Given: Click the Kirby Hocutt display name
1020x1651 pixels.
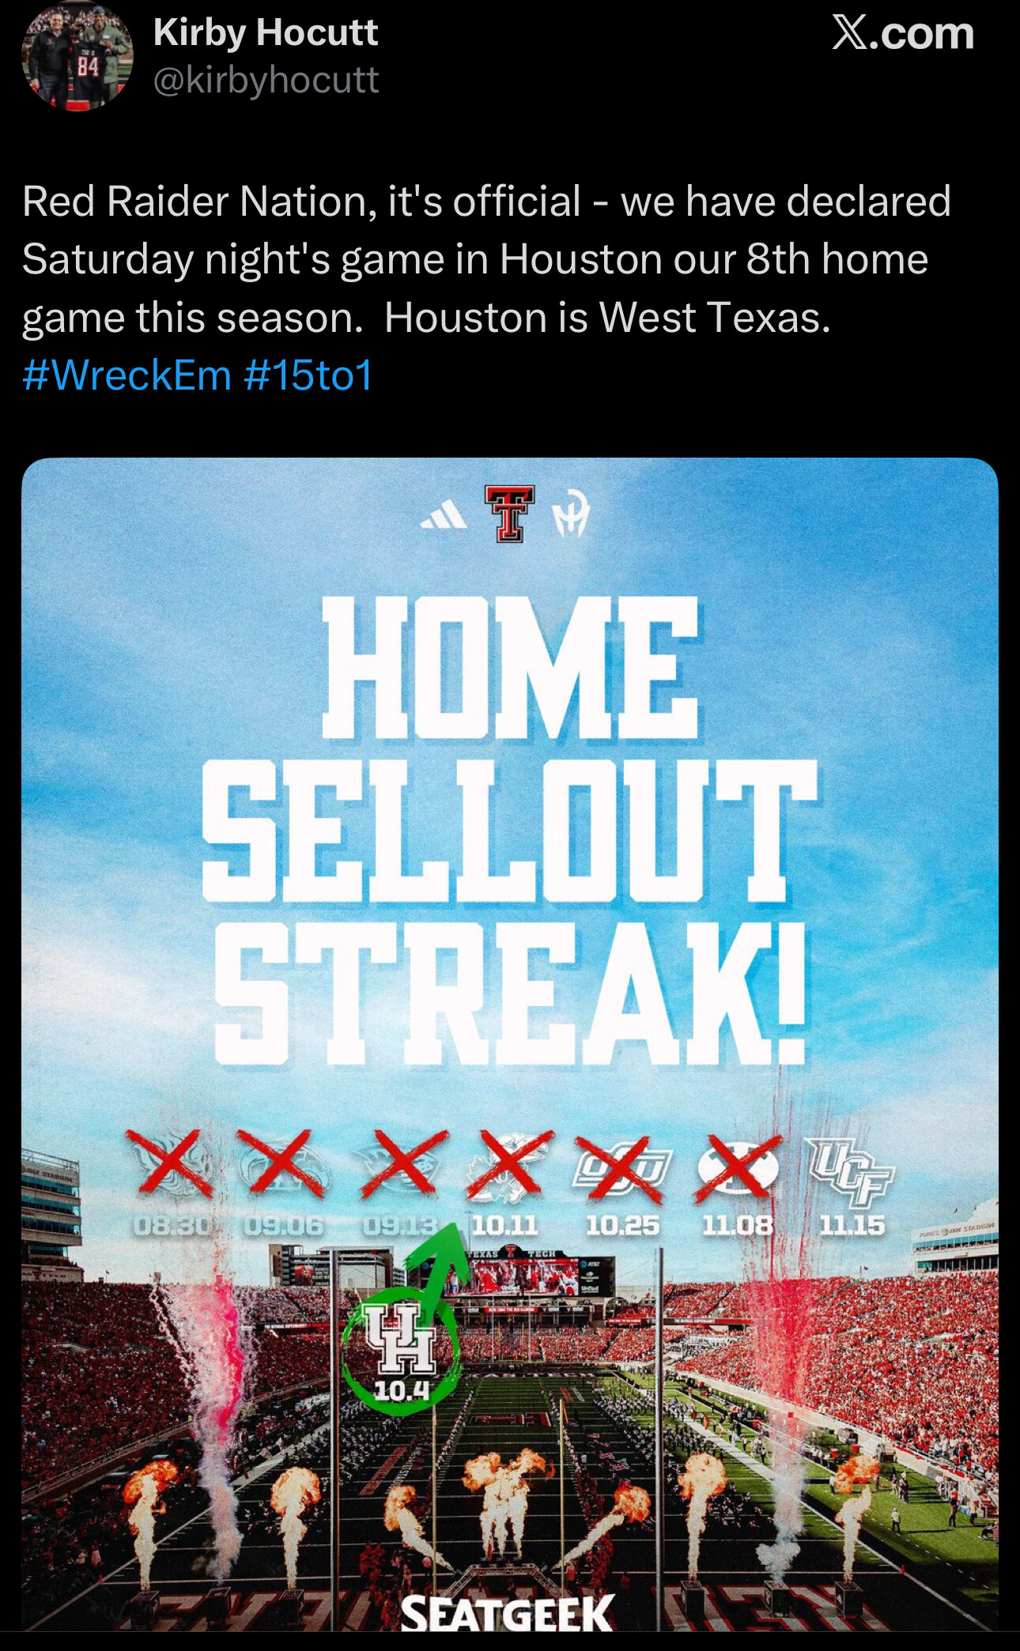Looking at the screenshot, I should (x=266, y=33).
